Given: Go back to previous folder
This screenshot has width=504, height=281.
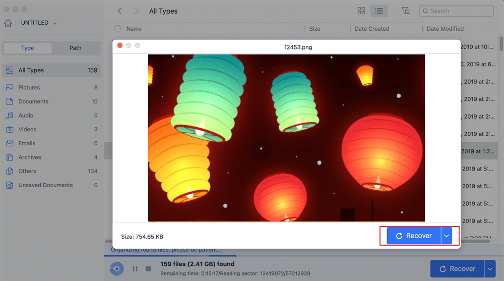Looking at the screenshot, I should click(119, 11).
